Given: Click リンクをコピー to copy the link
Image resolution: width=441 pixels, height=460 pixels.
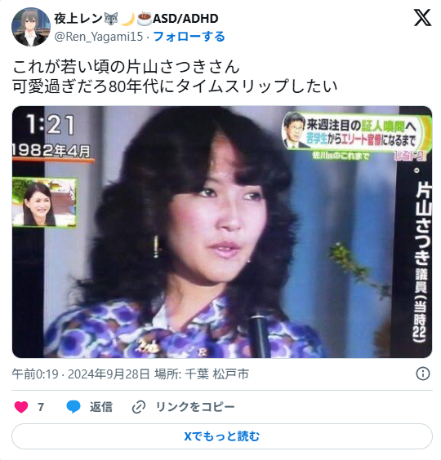Looking at the screenshot, I should pyautogui.click(x=195, y=407).
